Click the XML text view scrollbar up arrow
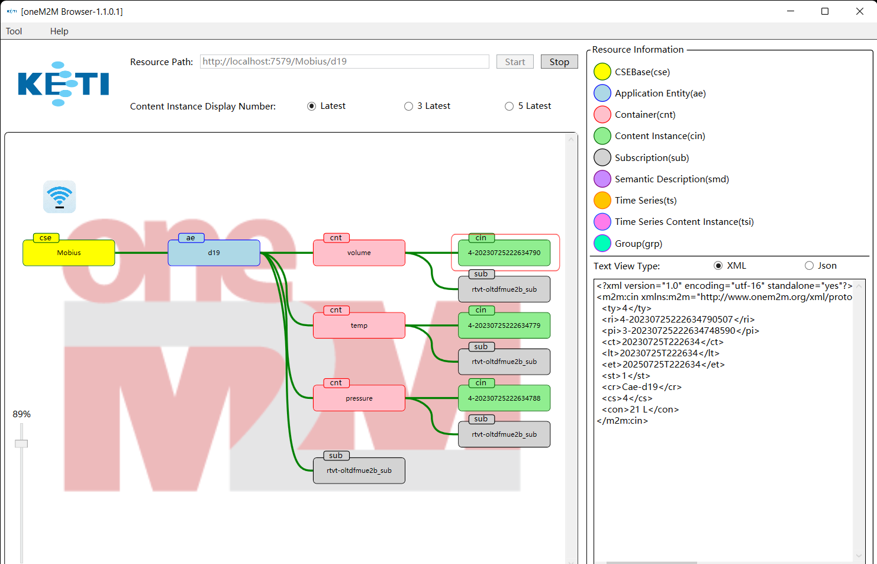Image resolution: width=877 pixels, height=564 pixels. click(859, 286)
